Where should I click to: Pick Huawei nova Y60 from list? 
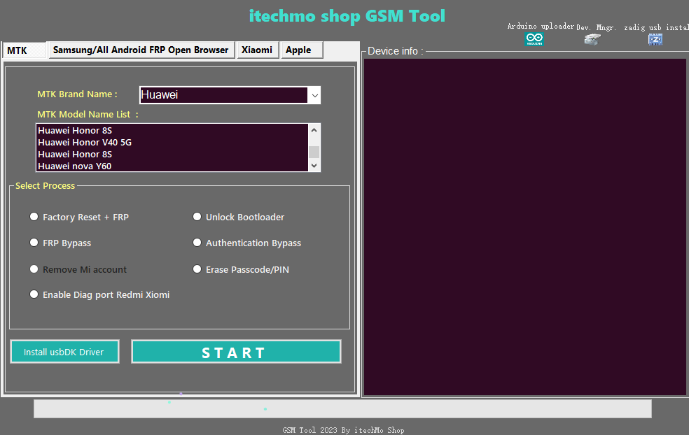75,166
